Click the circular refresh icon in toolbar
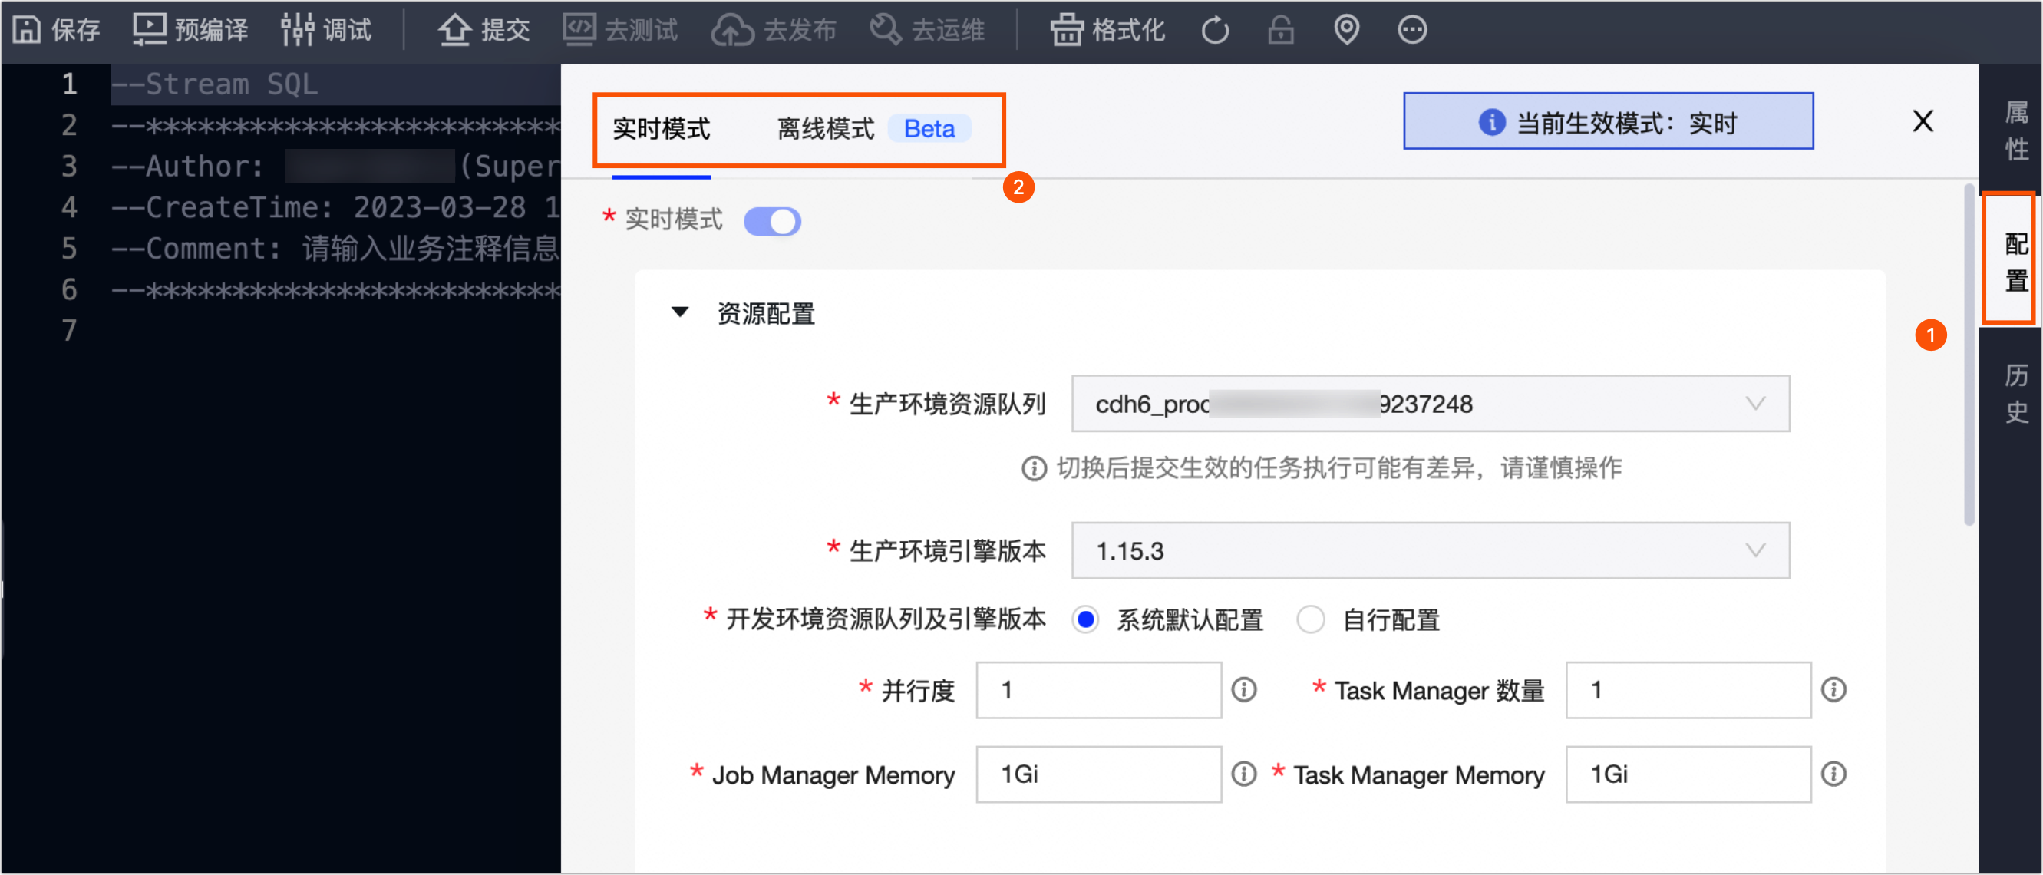This screenshot has height=875, width=2043. pos(1214,31)
